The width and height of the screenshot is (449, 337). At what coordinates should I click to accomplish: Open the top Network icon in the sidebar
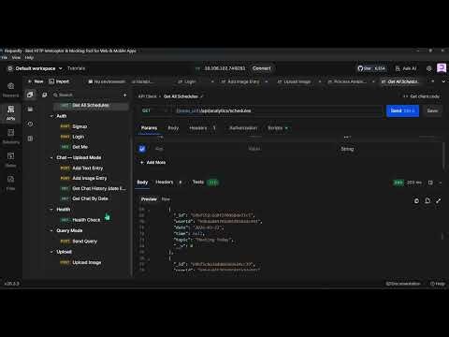pos(10,90)
